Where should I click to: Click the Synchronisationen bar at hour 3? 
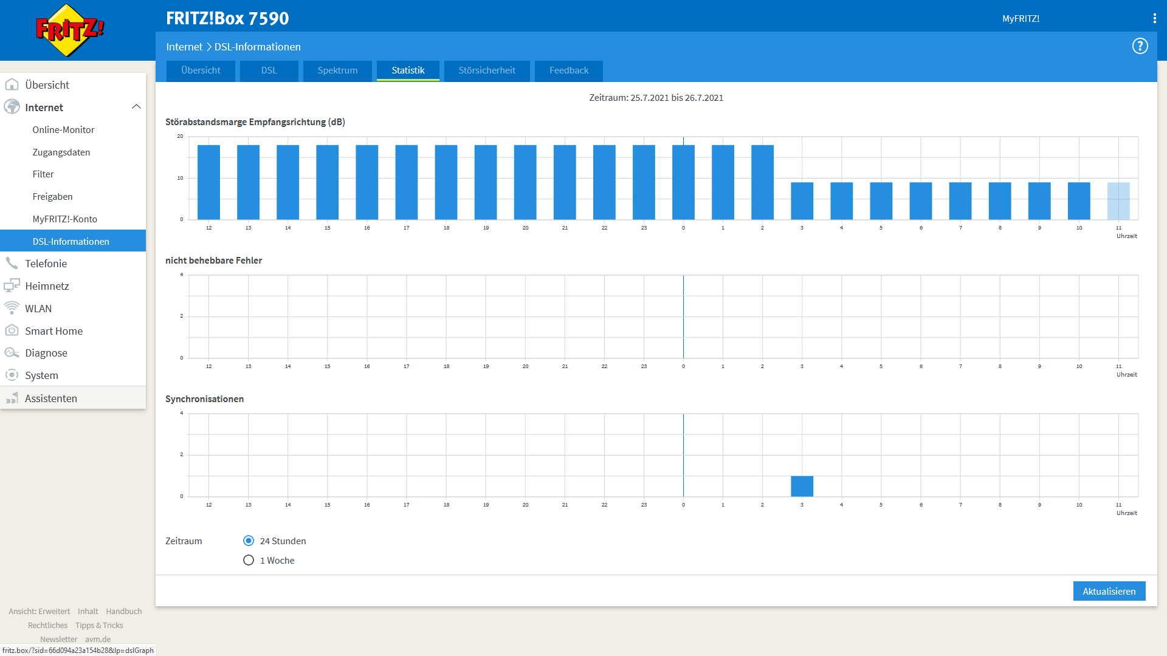(x=802, y=486)
